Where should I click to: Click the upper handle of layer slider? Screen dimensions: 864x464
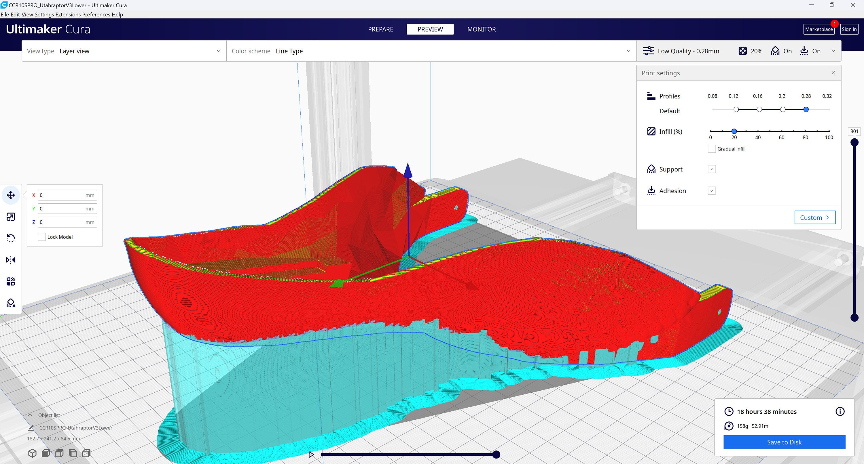tap(854, 142)
